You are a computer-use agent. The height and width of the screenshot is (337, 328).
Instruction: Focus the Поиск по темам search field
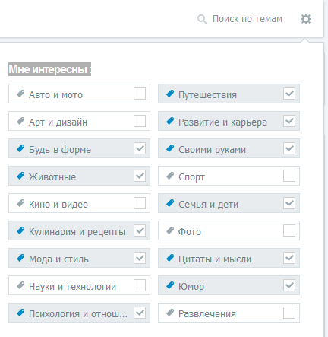point(248,19)
